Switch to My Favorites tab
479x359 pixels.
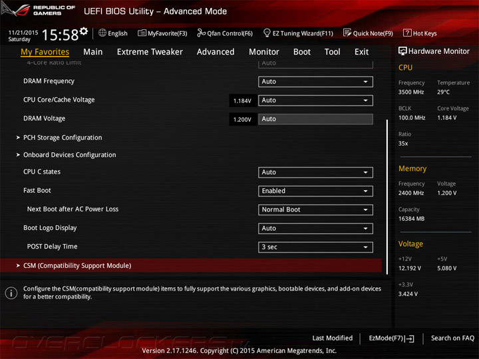(x=45, y=52)
